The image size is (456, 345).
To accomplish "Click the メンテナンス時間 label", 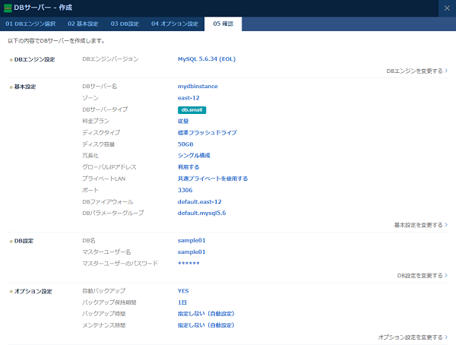I will pyautogui.click(x=104, y=325).
